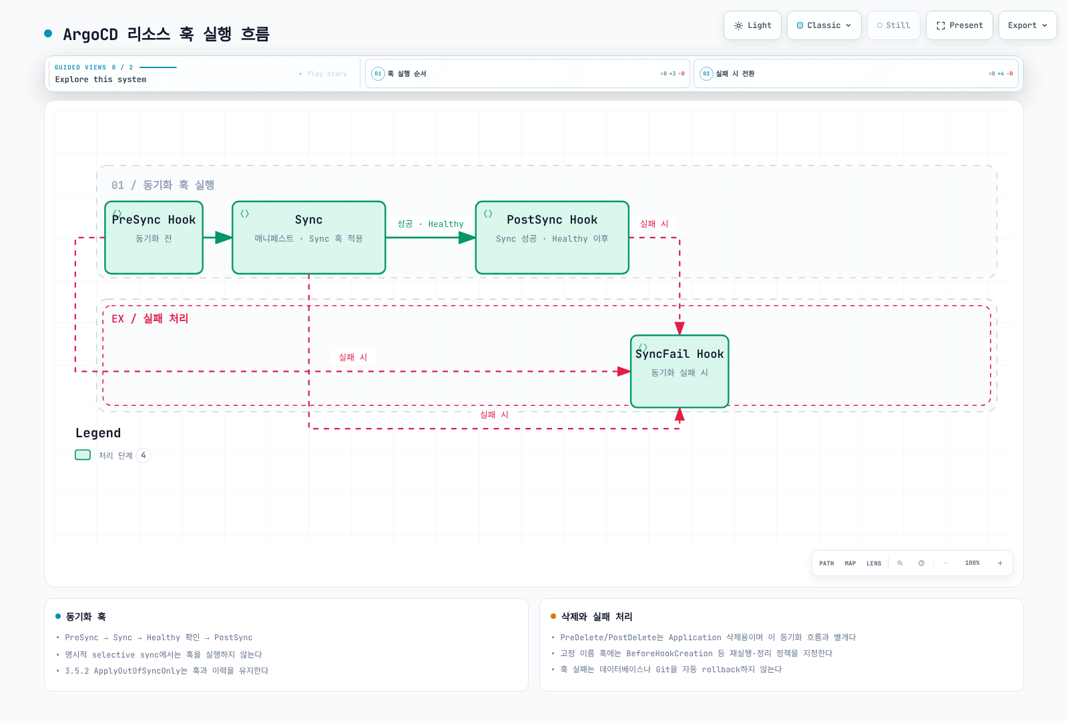The width and height of the screenshot is (1068, 721).
Task: Zoom out with the minus icon
Action: 945,563
